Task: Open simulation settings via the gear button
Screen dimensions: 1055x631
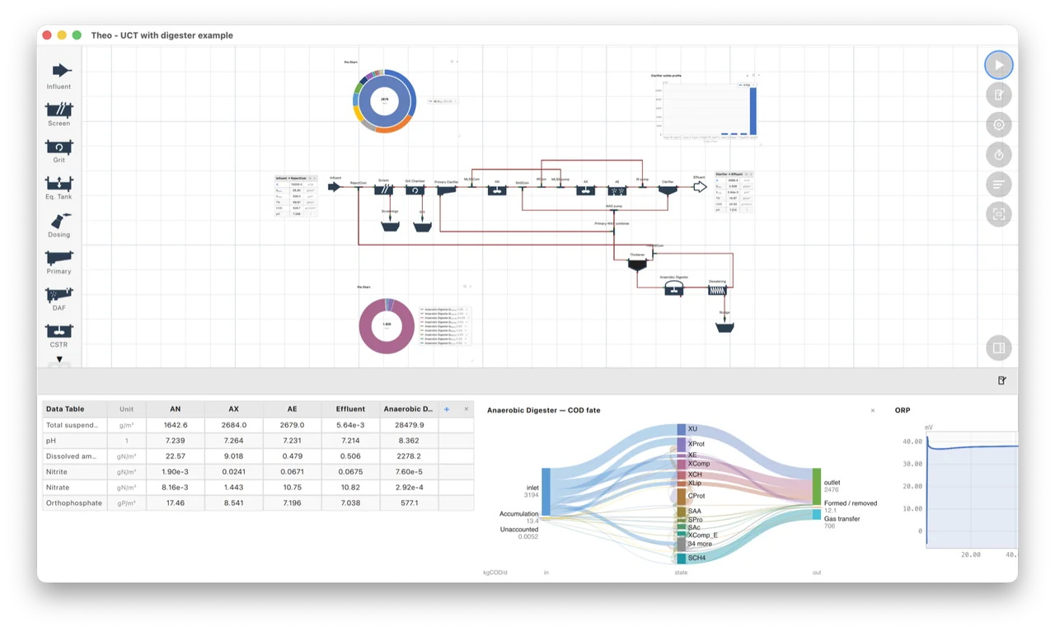Action: point(999,125)
